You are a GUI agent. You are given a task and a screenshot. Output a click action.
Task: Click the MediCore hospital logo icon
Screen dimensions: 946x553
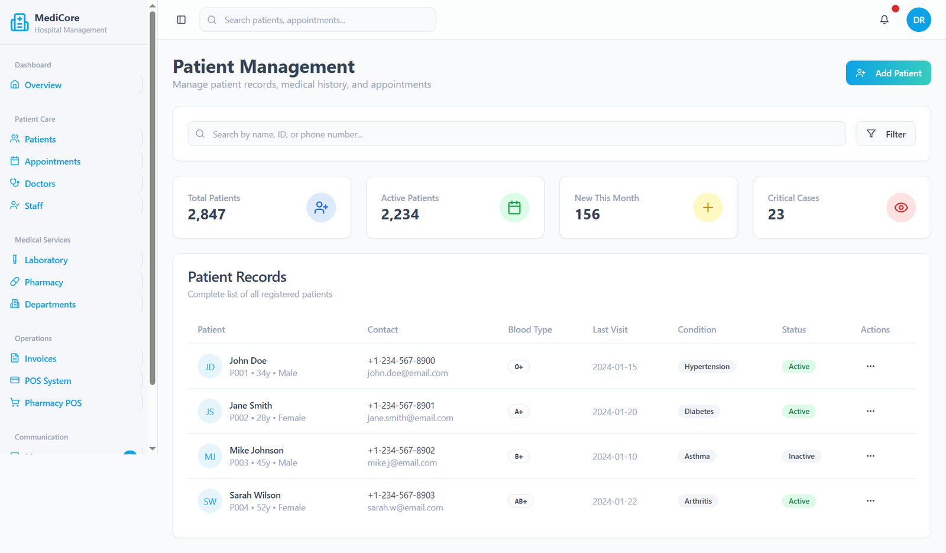pyautogui.click(x=20, y=22)
